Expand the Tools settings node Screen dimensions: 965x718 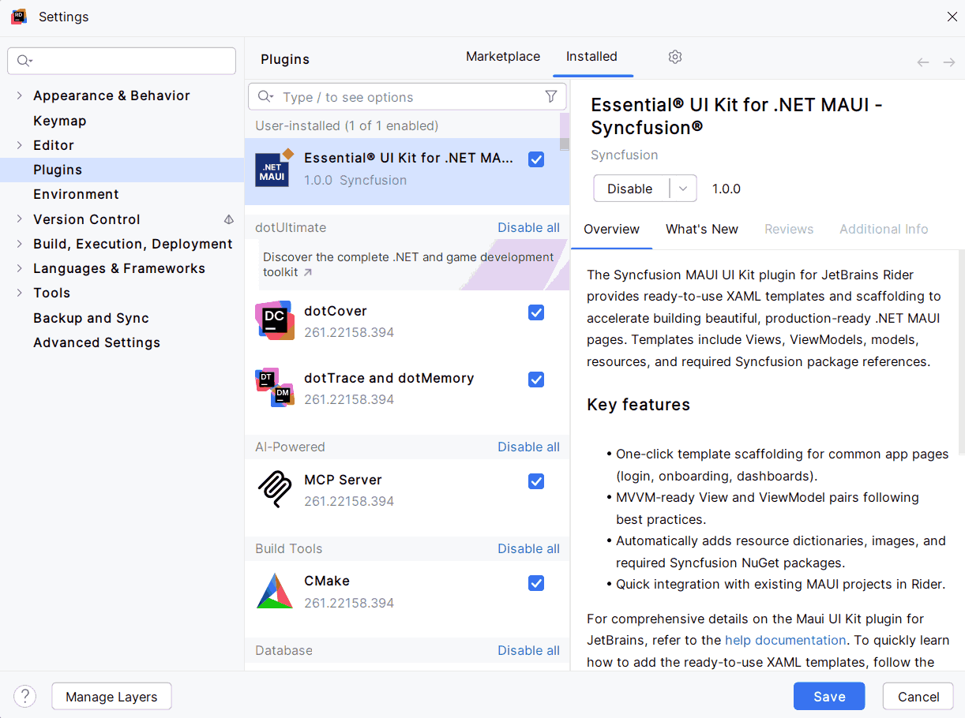pyautogui.click(x=20, y=293)
